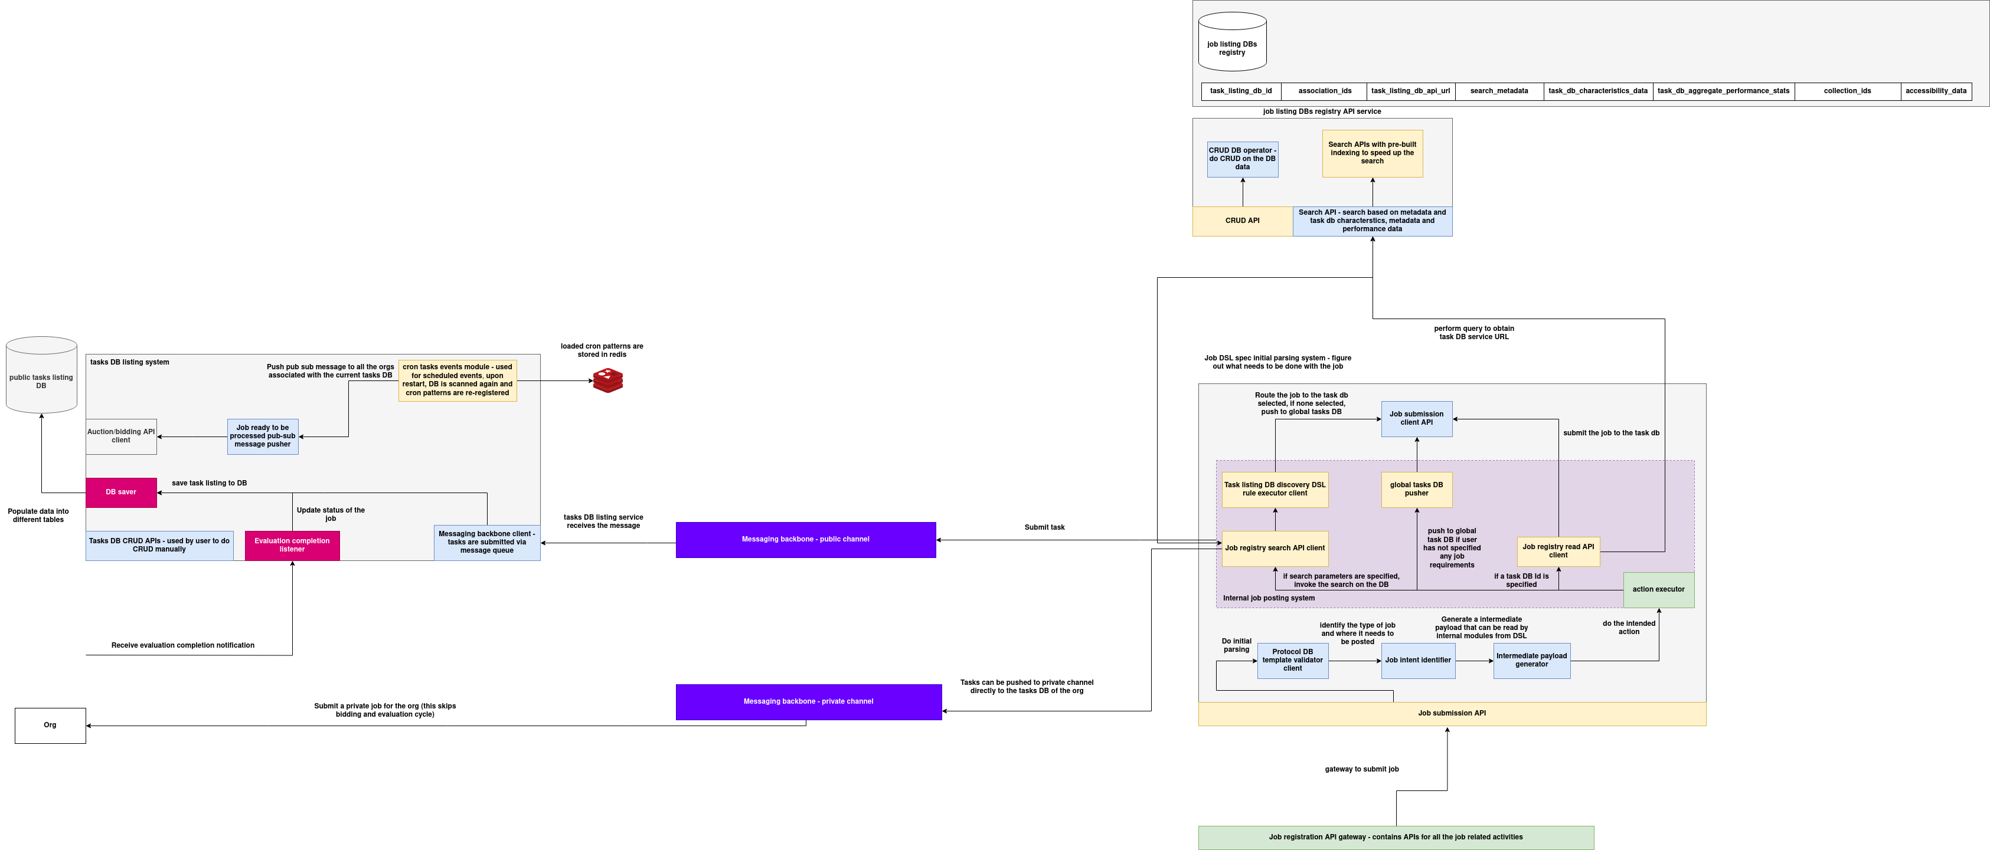The width and height of the screenshot is (1990, 850).
Task: Select the Auction/bidding API client box
Action: pyautogui.click(x=121, y=436)
